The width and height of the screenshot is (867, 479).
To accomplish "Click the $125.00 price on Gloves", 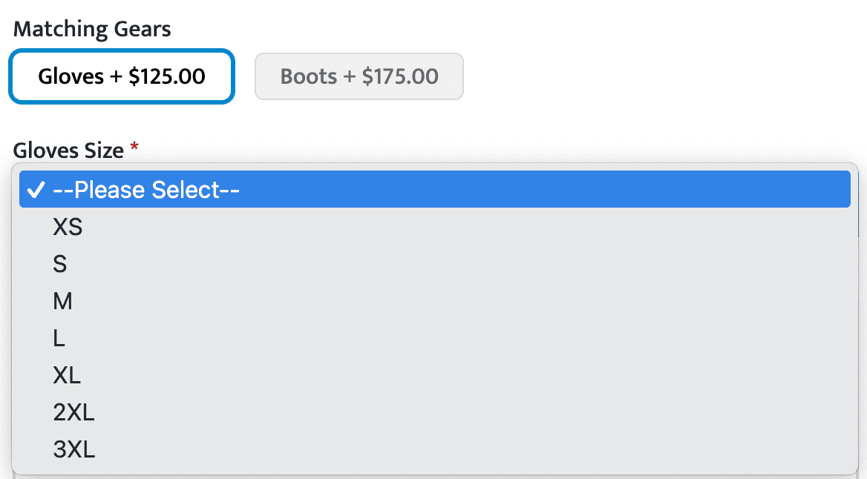I will click(167, 76).
